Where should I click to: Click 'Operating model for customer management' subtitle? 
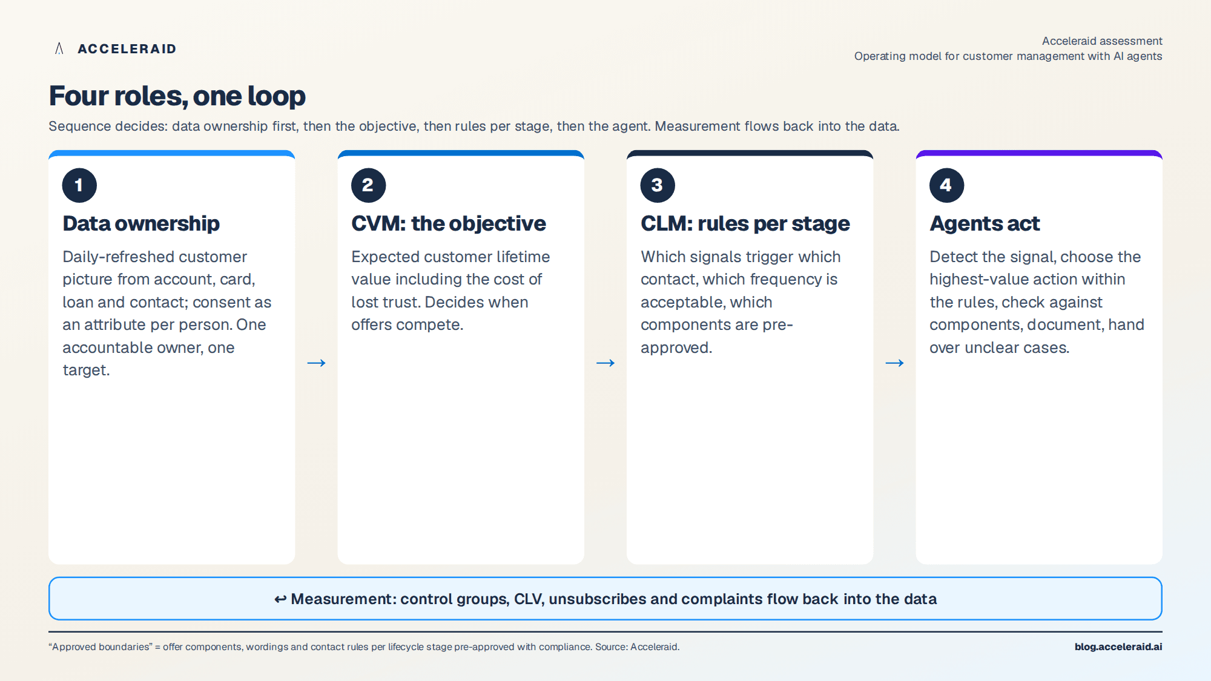(x=1008, y=56)
